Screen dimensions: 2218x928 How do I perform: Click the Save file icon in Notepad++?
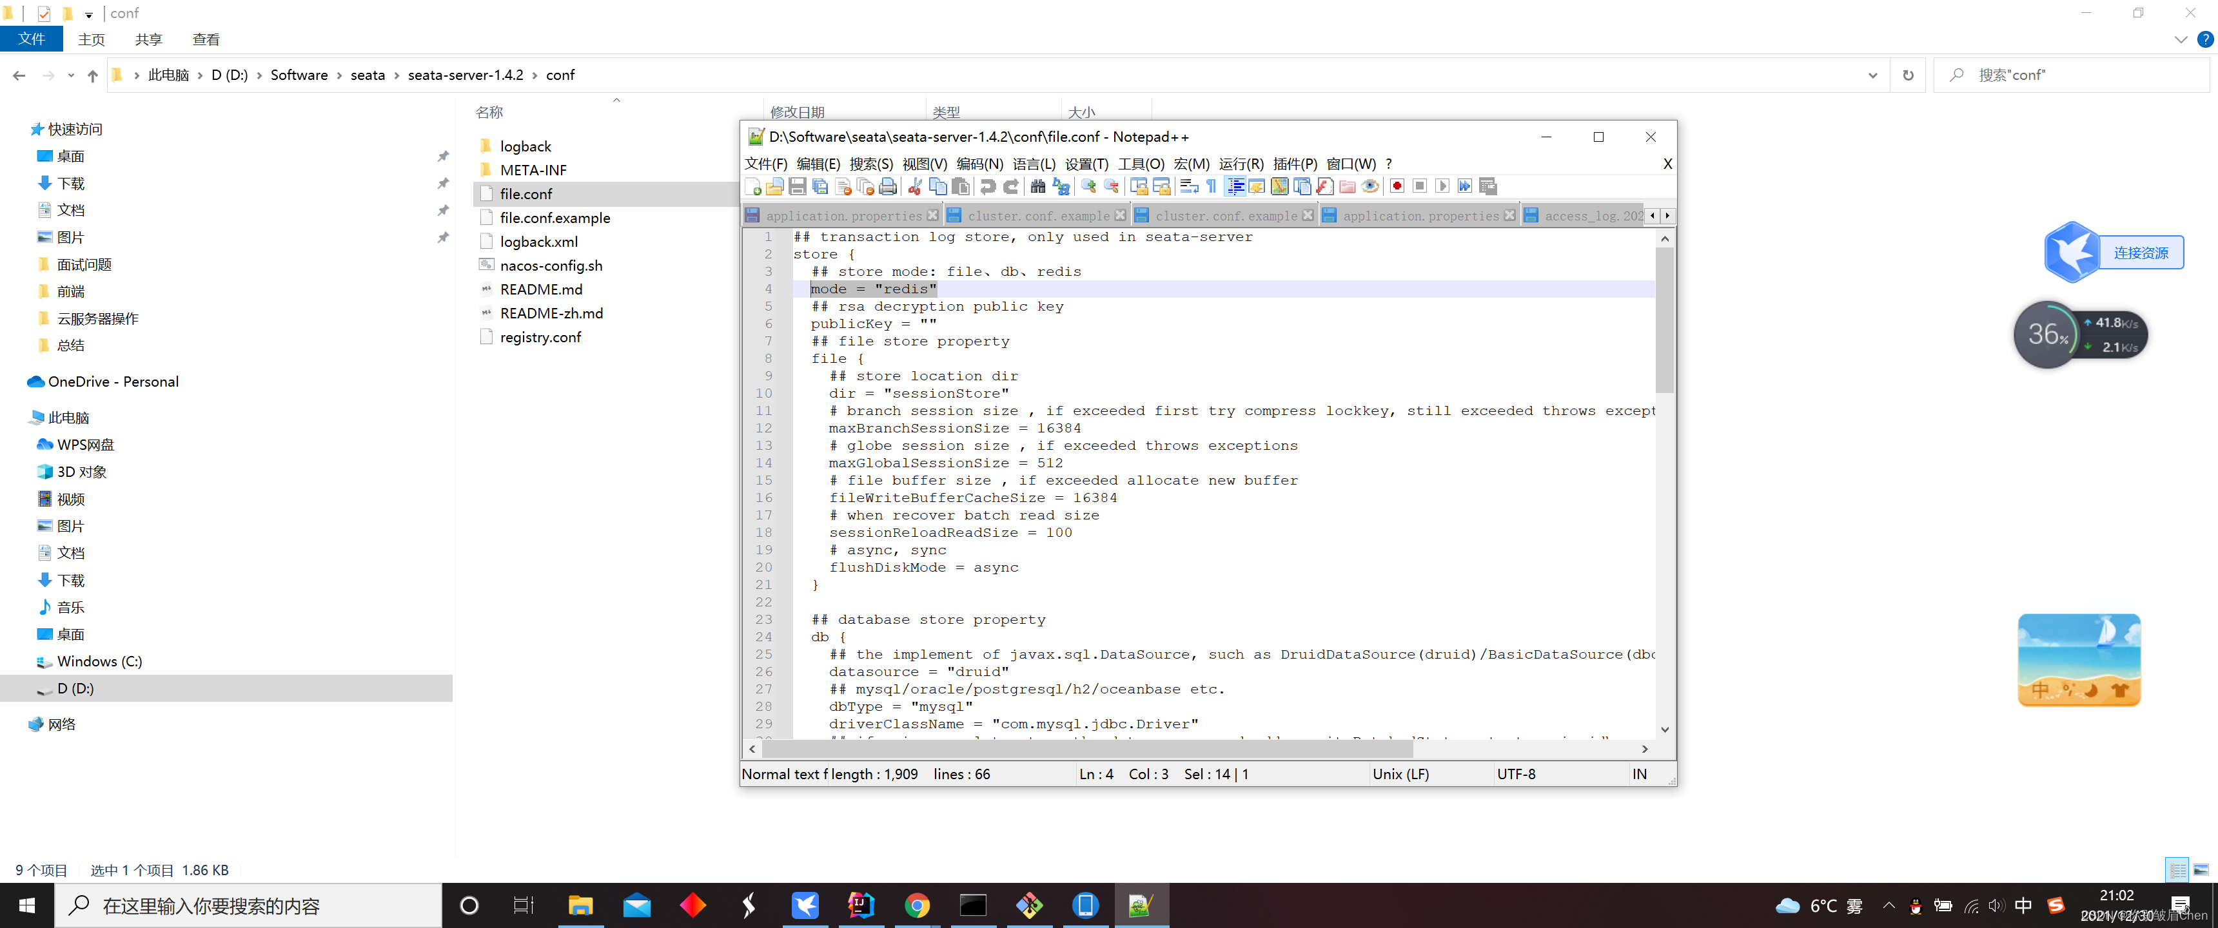click(x=798, y=186)
